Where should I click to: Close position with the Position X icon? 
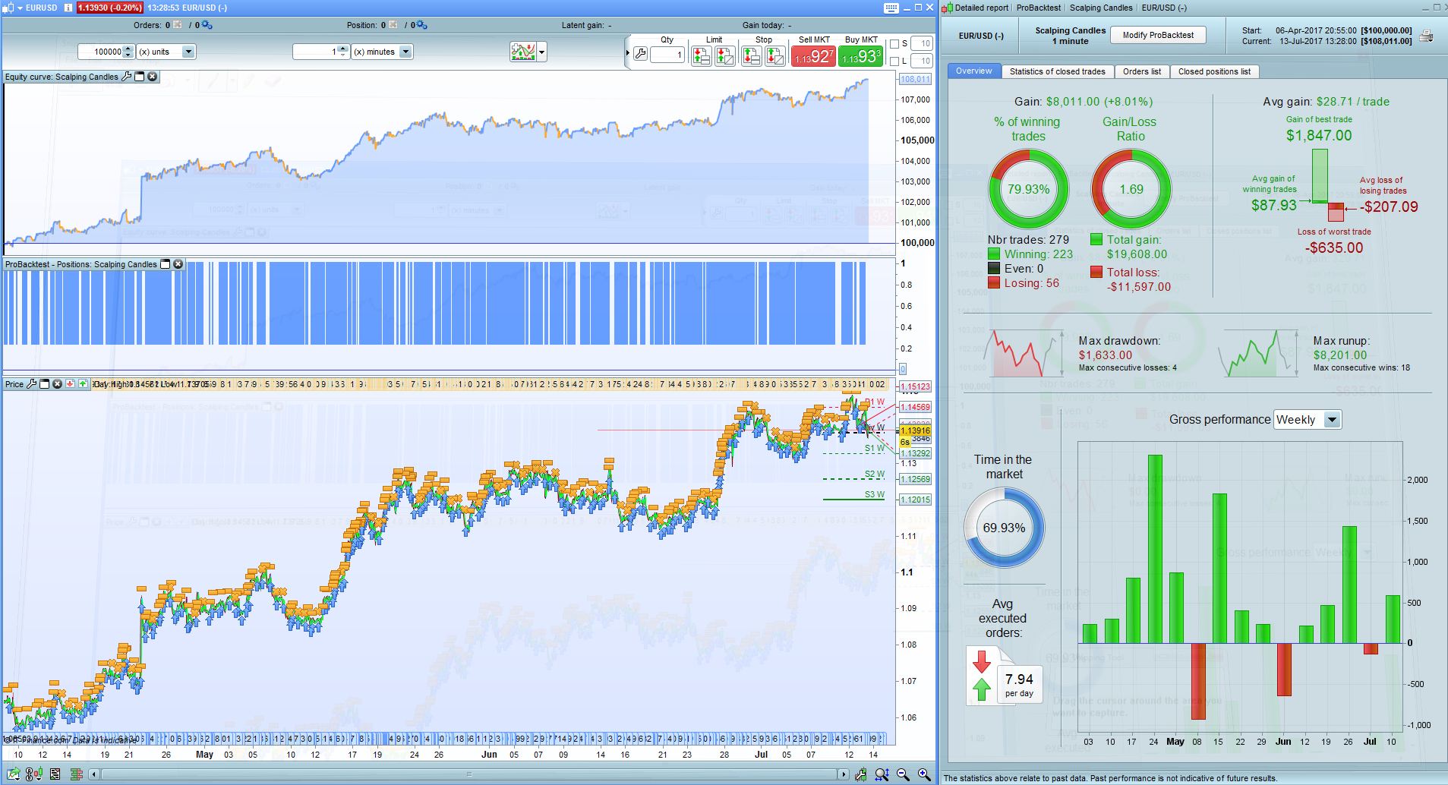[393, 25]
